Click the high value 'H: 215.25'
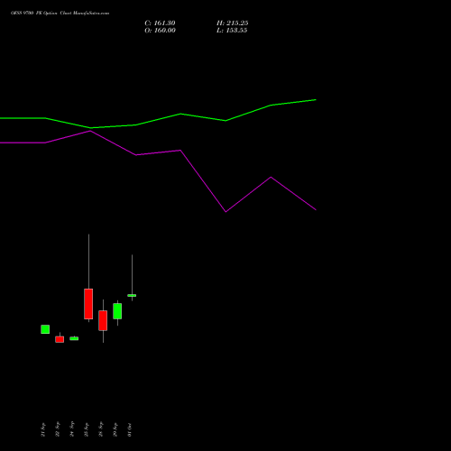The width and height of the screenshot is (451, 451). coord(233,23)
